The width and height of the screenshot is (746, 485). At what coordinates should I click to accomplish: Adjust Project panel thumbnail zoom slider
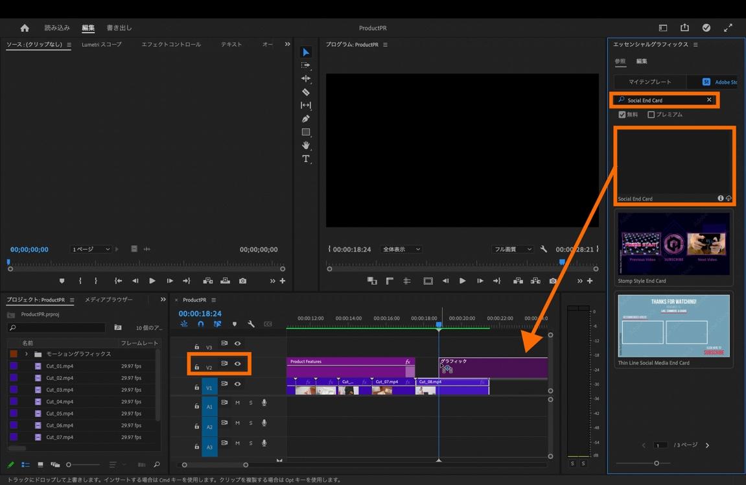tap(69, 464)
